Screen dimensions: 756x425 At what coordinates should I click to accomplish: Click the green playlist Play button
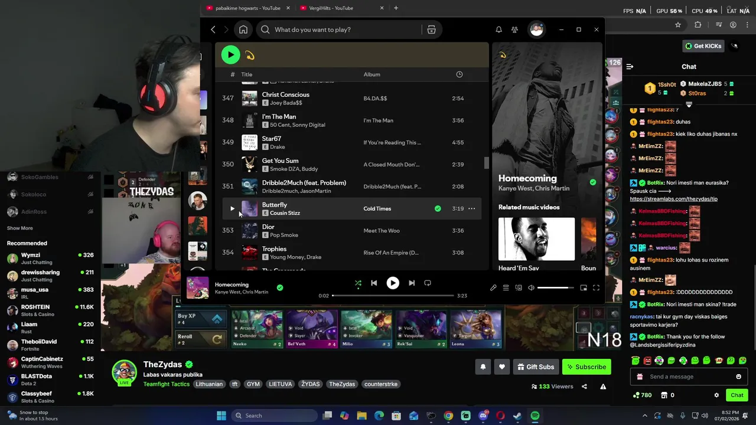click(x=230, y=55)
